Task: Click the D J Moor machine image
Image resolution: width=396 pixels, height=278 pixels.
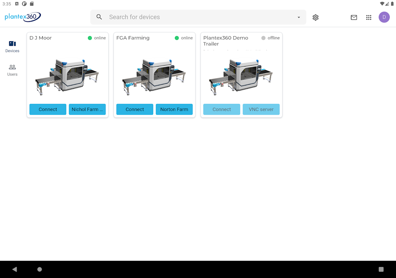Action: coord(67,76)
